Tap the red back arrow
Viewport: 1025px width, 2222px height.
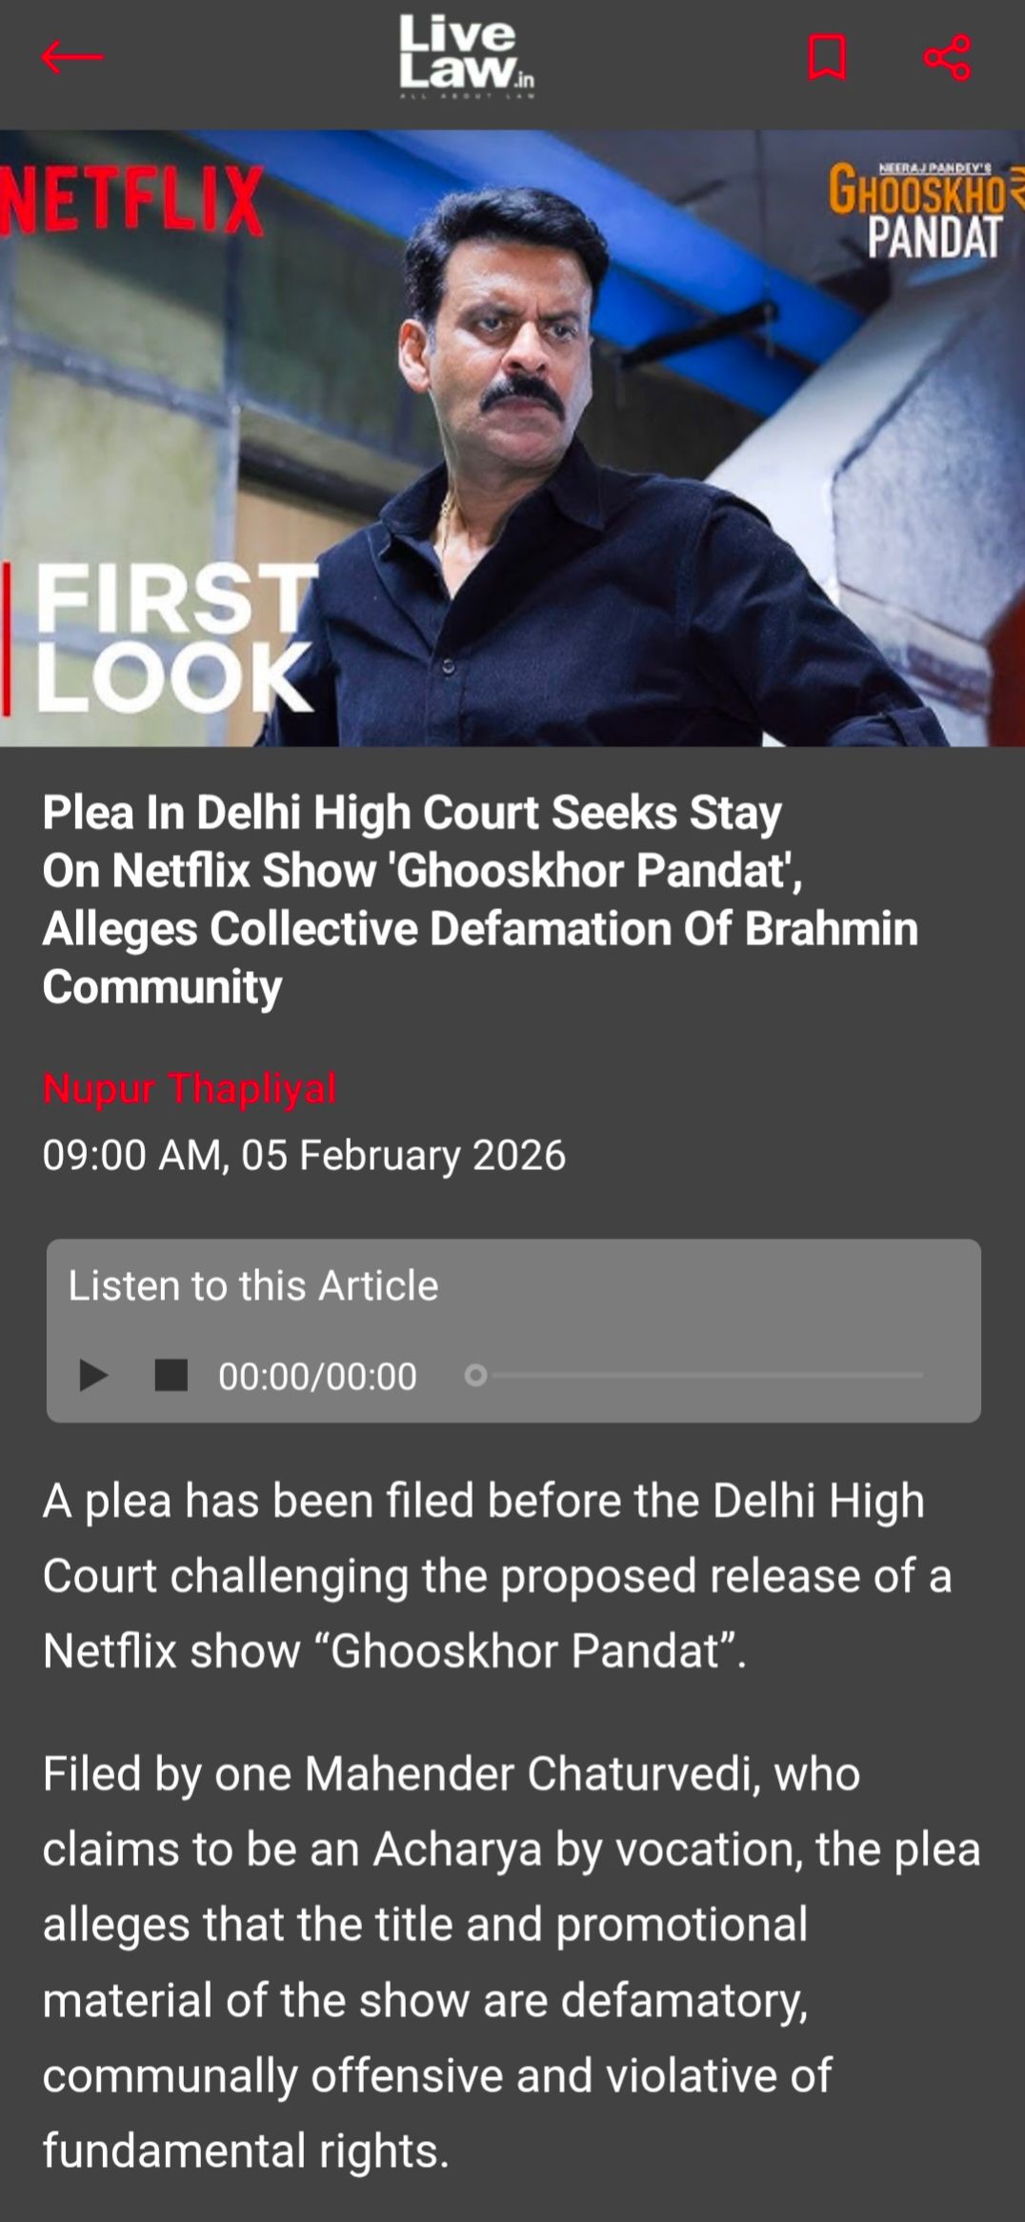click(x=71, y=57)
